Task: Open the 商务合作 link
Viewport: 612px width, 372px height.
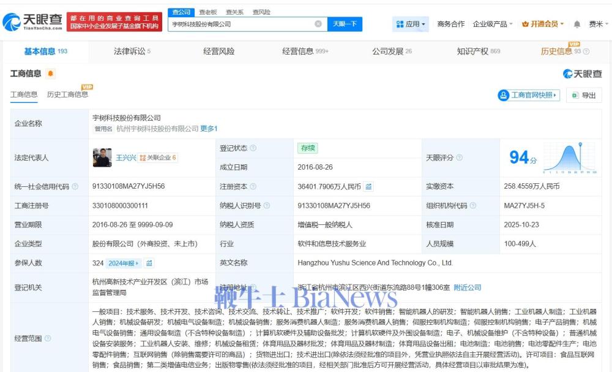Action: [451, 25]
